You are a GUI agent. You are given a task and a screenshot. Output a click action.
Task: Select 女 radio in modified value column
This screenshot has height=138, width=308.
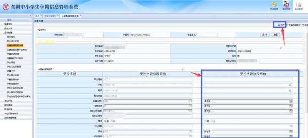(211, 121)
